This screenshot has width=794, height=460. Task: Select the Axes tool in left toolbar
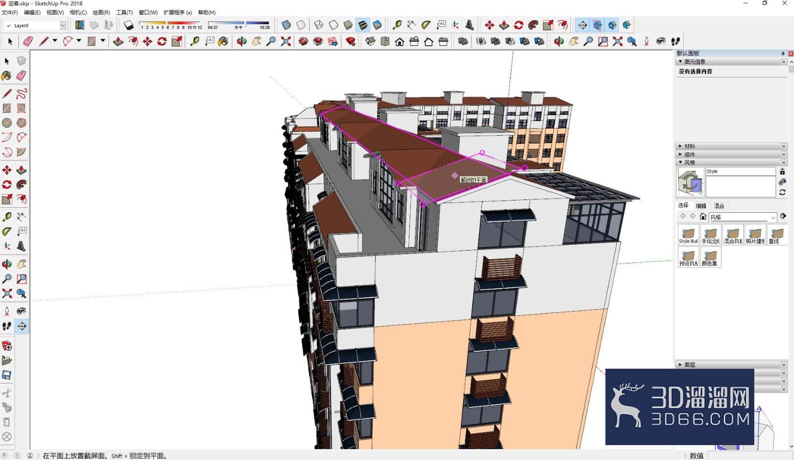click(x=7, y=246)
